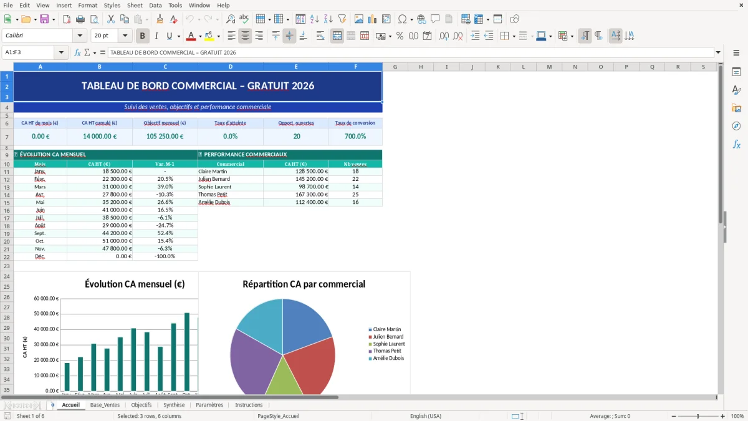Open the Conditional Formatting dropdown arrow
The image size is (748, 421).
(x=572, y=36)
